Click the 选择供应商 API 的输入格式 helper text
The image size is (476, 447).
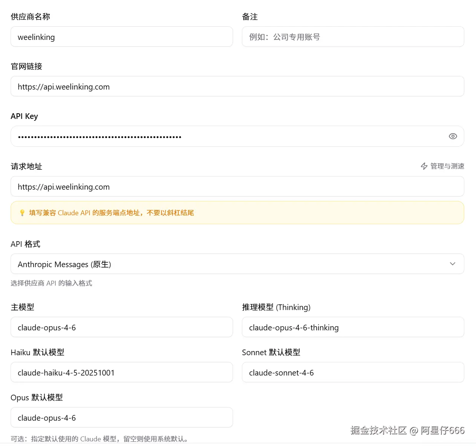pyautogui.click(x=51, y=283)
